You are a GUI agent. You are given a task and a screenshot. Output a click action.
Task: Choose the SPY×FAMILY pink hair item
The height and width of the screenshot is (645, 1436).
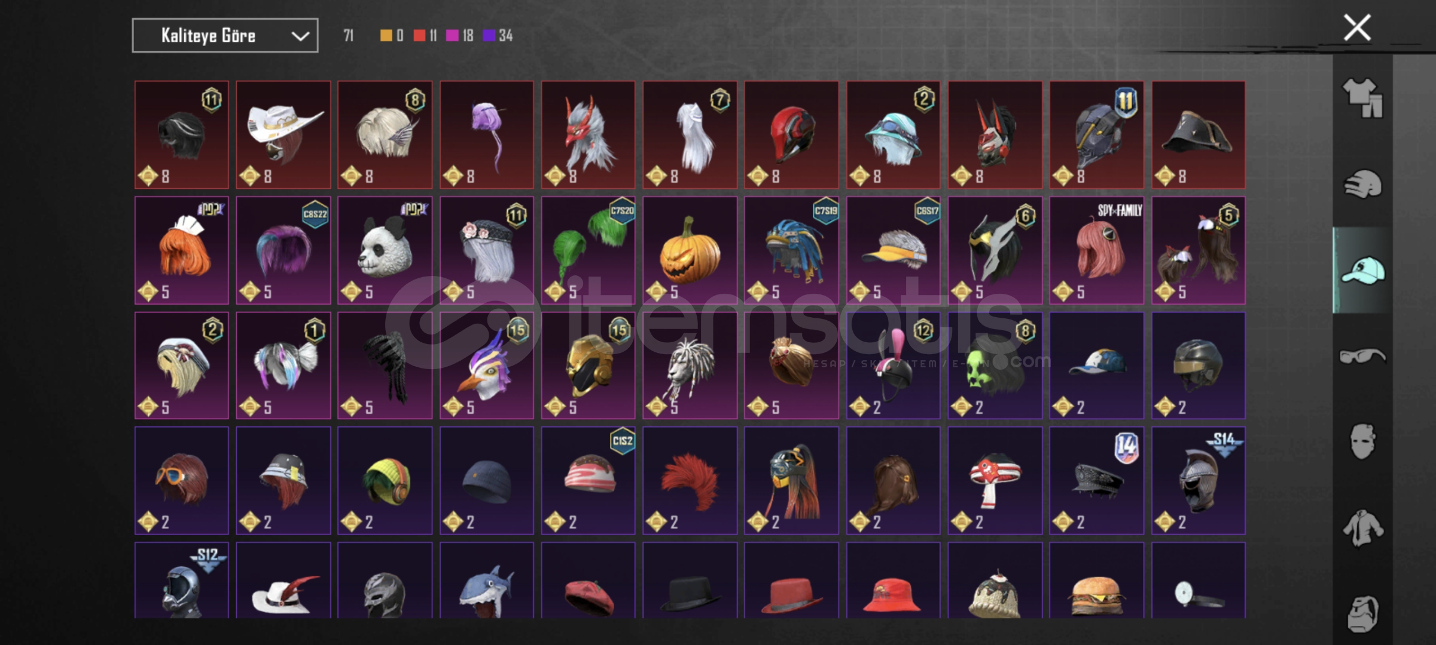[1096, 251]
